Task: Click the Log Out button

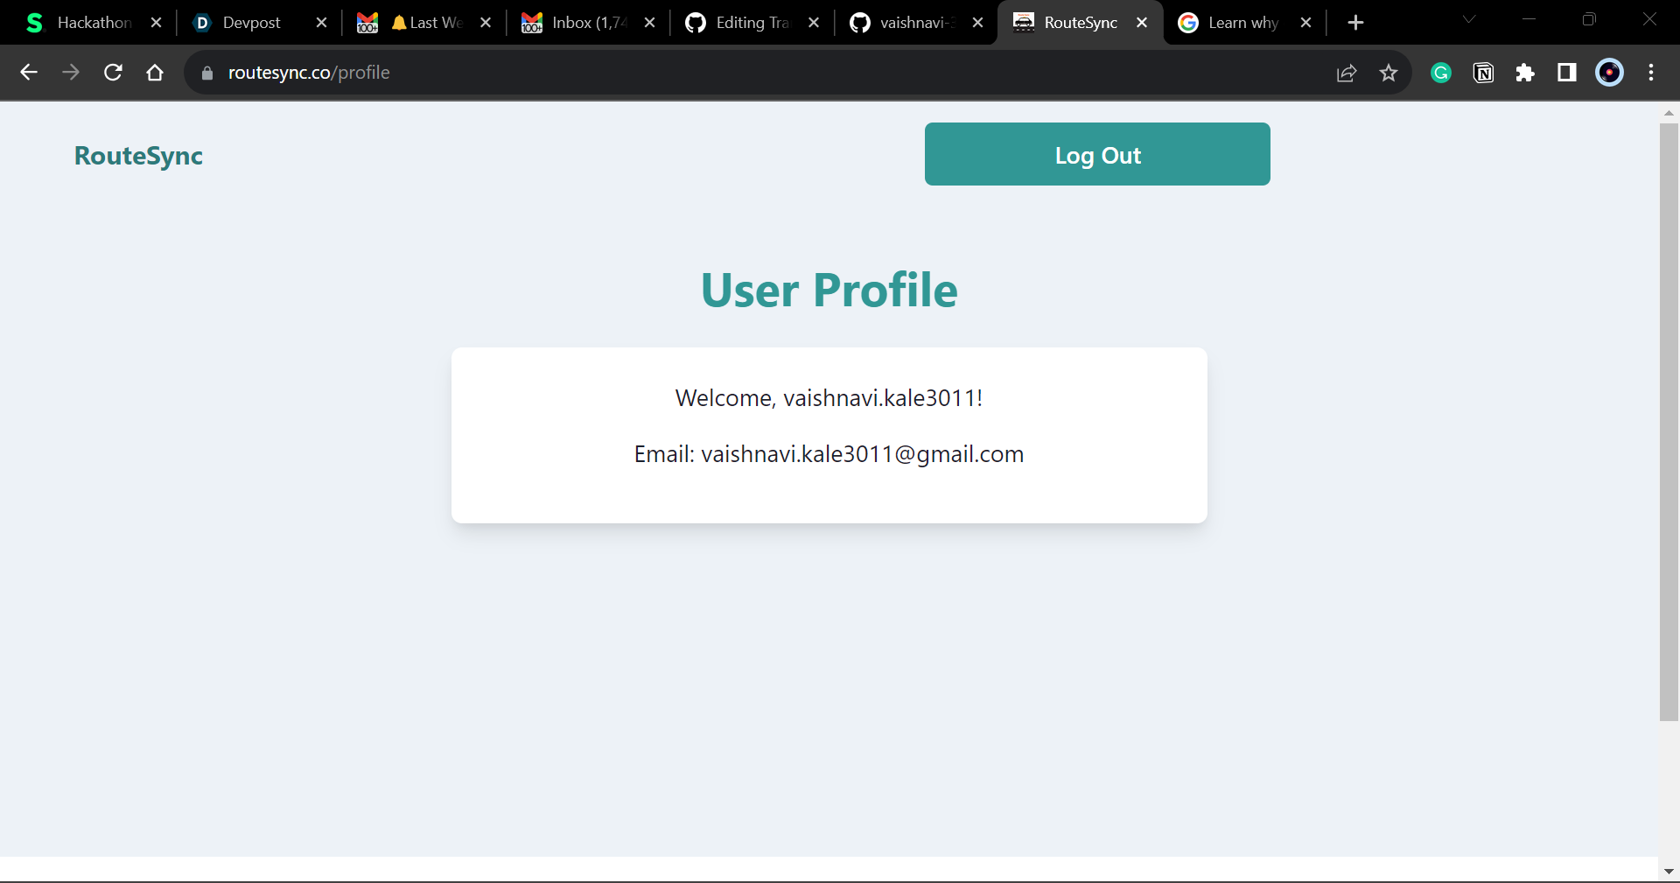Action: coord(1097,154)
